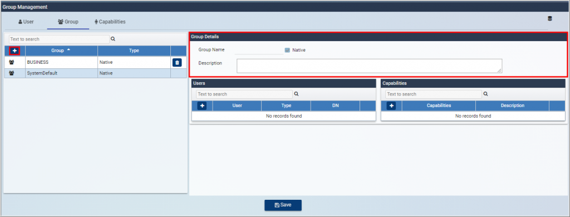Select the BUSINESS group row icon
This screenshot has width=570, height=217.
coord(12,62)
